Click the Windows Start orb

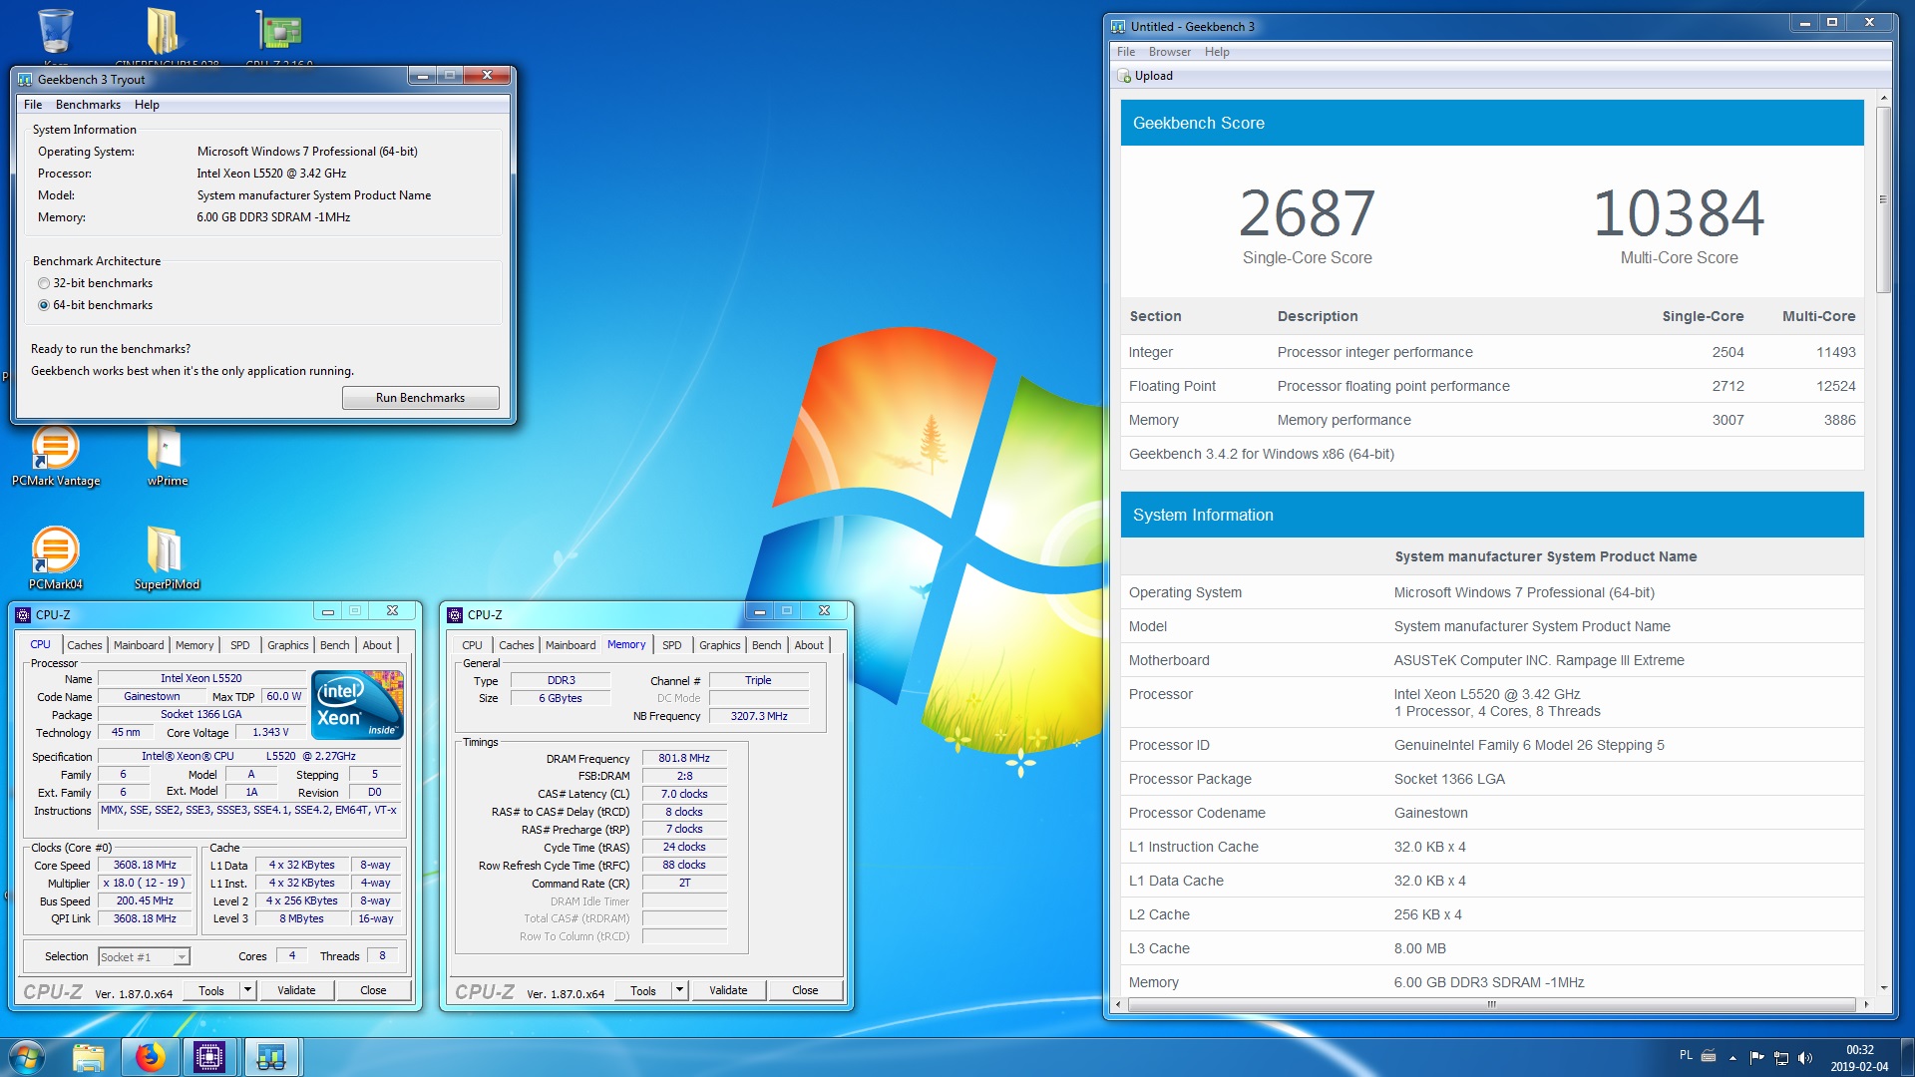point(27,1057)
